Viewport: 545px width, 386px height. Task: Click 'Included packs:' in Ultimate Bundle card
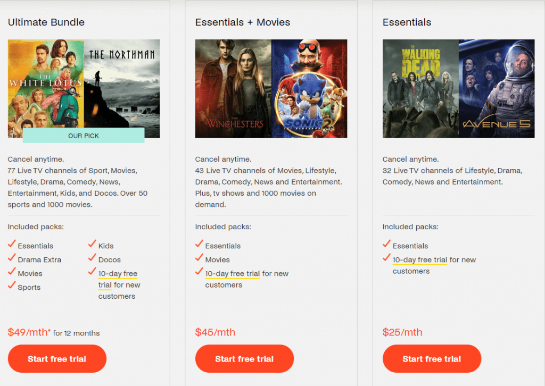[36, 226]
